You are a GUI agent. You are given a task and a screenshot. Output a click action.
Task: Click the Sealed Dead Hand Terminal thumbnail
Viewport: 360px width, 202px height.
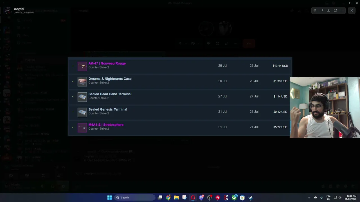click(x=82, y=97)
